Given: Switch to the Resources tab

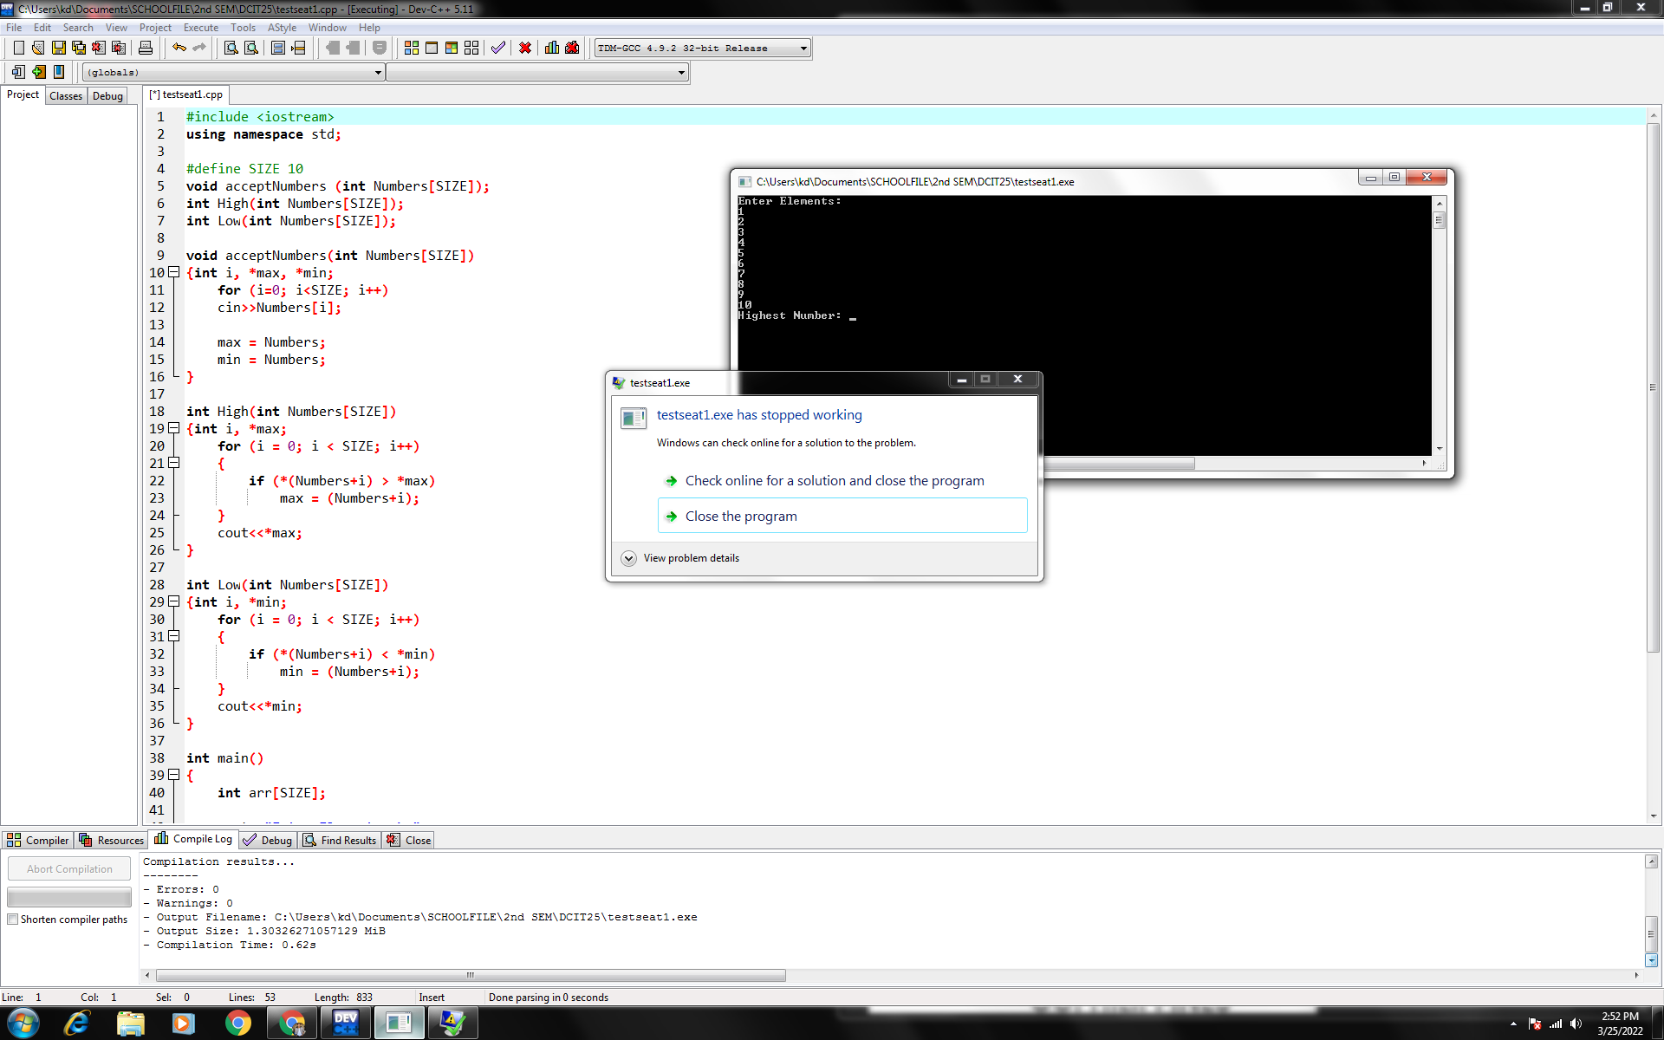Looking at the screenshot, I should click(111, 840).
